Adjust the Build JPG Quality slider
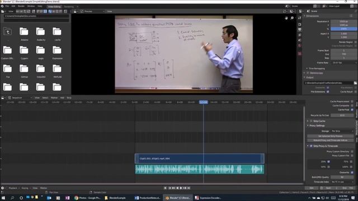Viewport: 358px width, 201px height. [342, 178]
